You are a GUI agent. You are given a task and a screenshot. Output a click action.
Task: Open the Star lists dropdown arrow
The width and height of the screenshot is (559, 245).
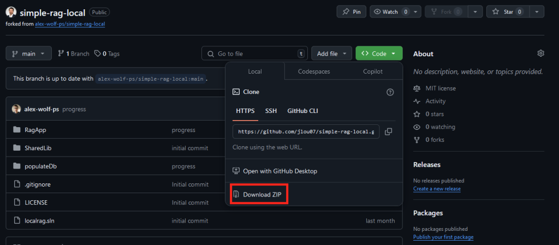pyautogui.click(x=537, y=12)
